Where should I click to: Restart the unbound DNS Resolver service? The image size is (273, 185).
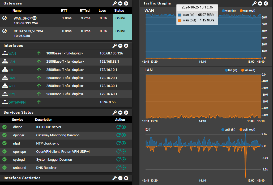[118, 168]
